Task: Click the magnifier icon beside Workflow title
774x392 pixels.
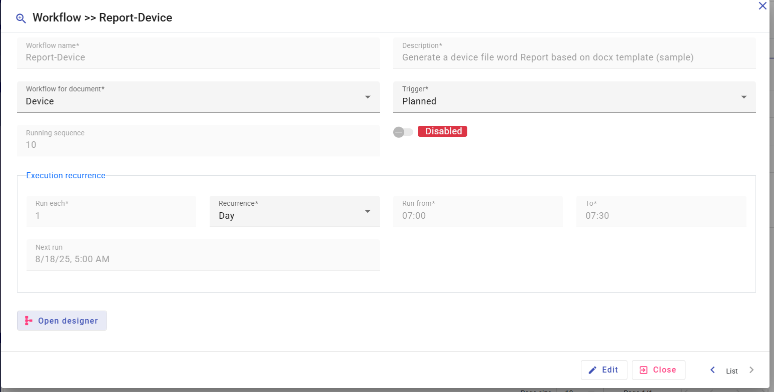Action: pos(21,18)
